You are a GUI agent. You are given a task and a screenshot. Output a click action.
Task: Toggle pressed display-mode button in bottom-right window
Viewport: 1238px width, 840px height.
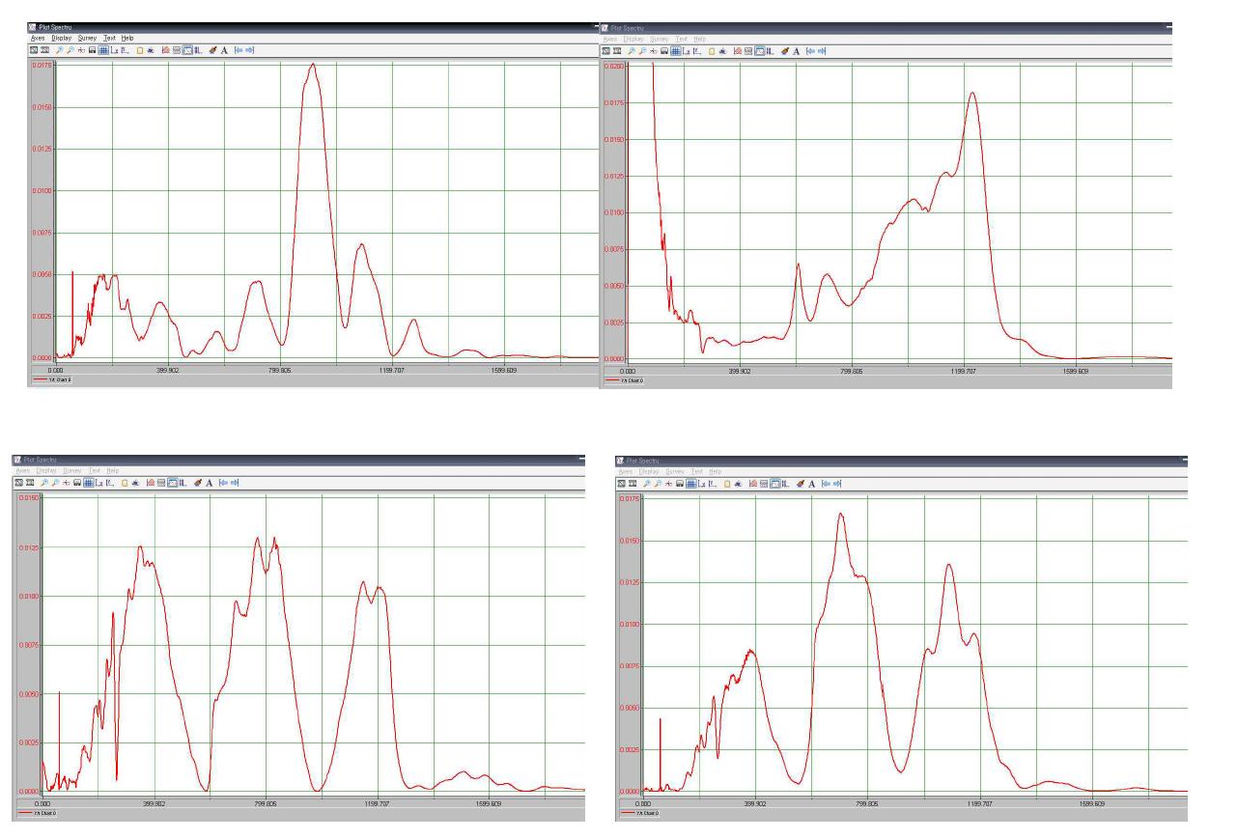(775, 484)
